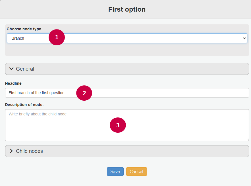The width and height of the screenshot is (251, 186).
Task: Click the Description of node label
Action: [x=24, y=105]
